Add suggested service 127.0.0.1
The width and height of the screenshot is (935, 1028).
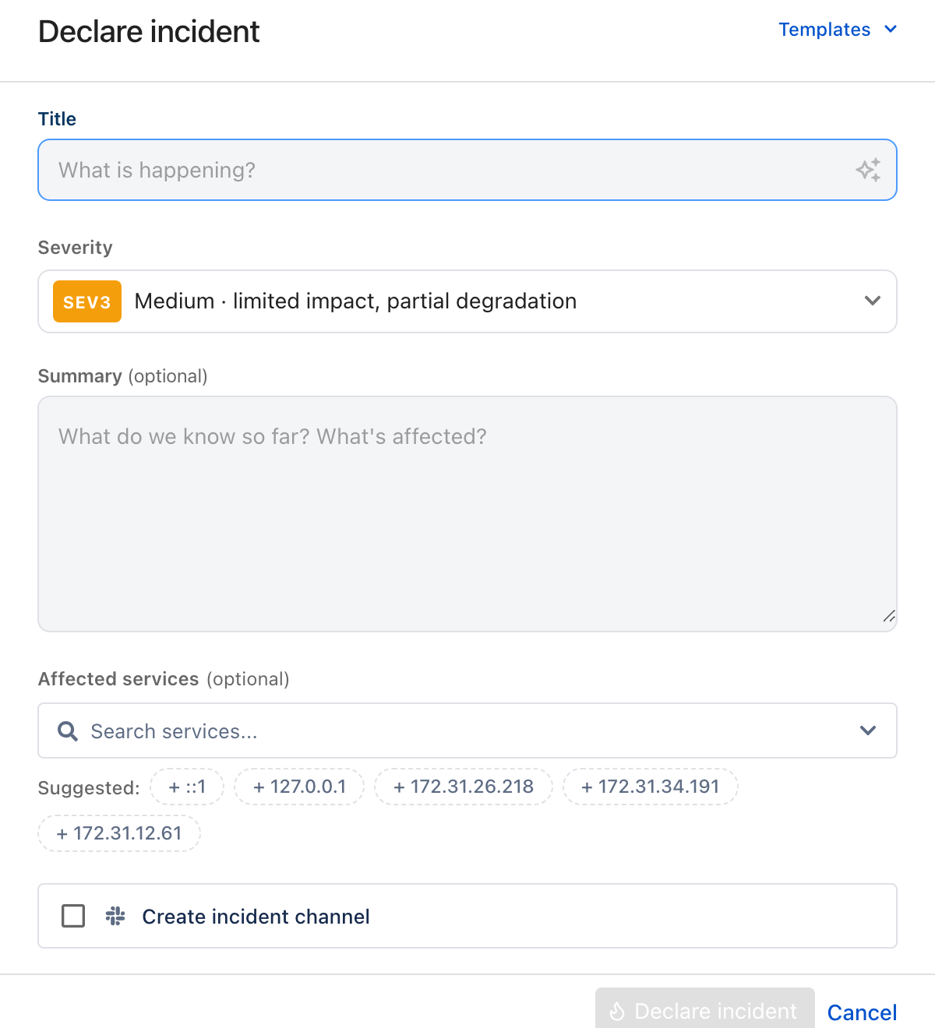[x=299, y=787]
